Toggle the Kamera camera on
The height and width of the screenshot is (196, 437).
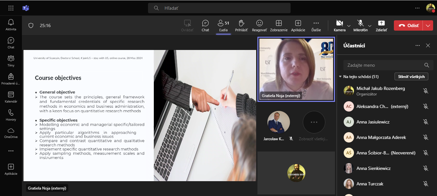pyautogui.click(x=339, y=23)
